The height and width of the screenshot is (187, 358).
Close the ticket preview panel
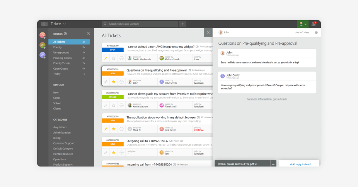coord(208,33)
